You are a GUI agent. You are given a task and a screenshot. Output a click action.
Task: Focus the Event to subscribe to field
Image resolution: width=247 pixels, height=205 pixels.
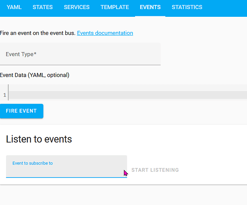tap(66, 170)
